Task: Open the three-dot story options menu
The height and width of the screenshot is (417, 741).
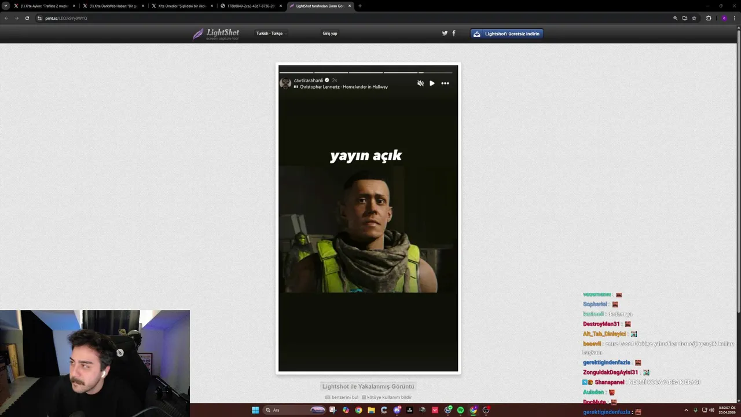Action: [x=445, y=83]
